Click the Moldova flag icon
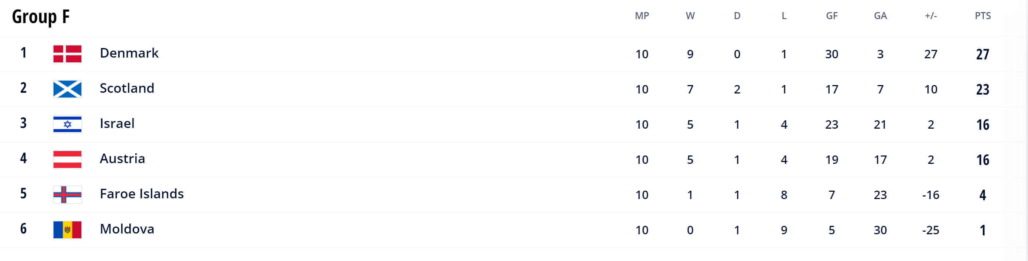Screen dimensions: 1028x261 point(67,230)
